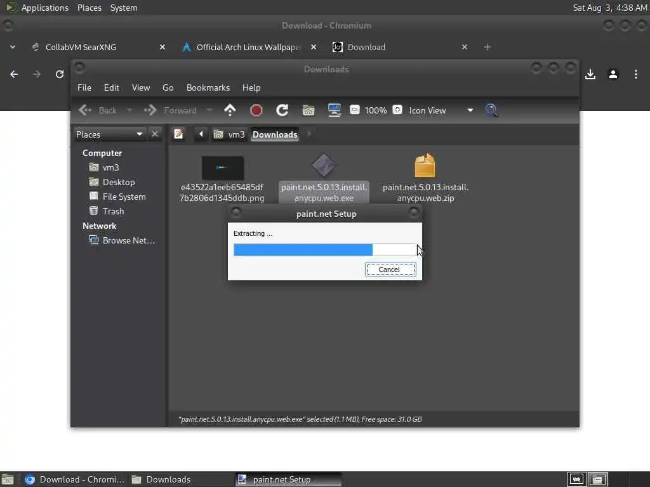Reload the Chromium page
Image resolution: width=650 pixels, height=487 pixels.
(60, 74)
